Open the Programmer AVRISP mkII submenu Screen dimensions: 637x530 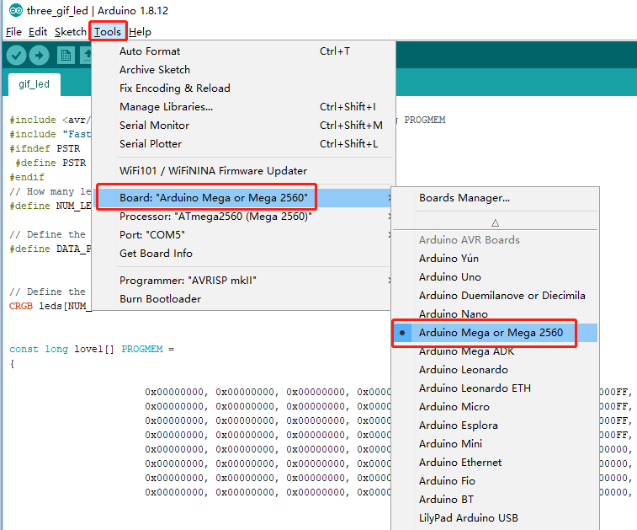[187, 281]
